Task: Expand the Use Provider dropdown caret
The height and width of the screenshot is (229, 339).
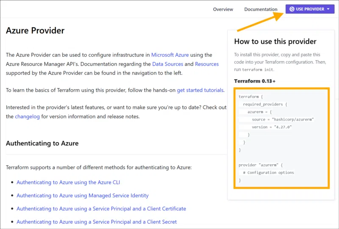Action: (x=328, y=9)
